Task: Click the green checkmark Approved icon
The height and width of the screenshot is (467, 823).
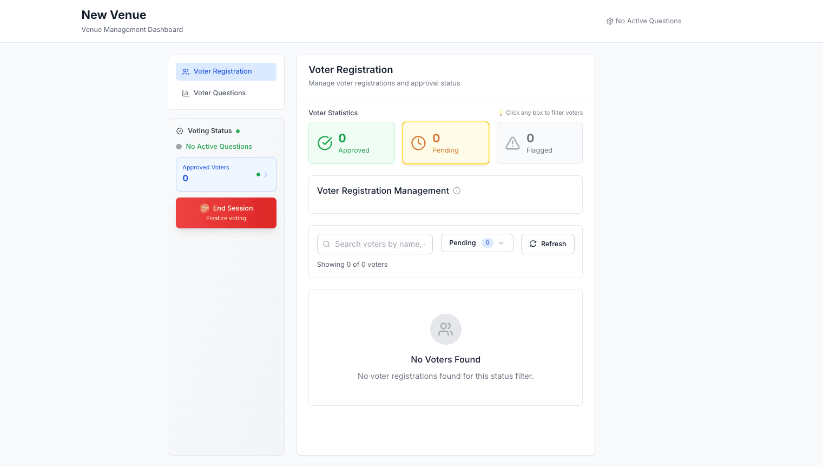Action: pyautogui.click(x=325, y=143)
